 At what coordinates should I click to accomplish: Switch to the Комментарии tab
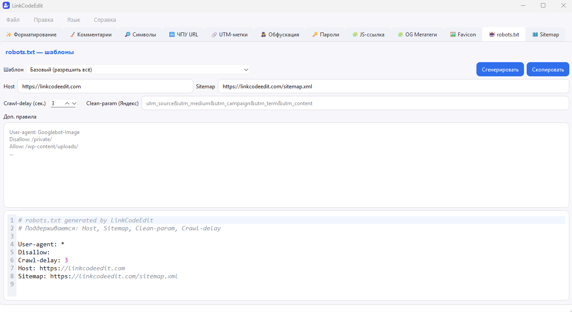pyautogui.click(x=91, y=35)
